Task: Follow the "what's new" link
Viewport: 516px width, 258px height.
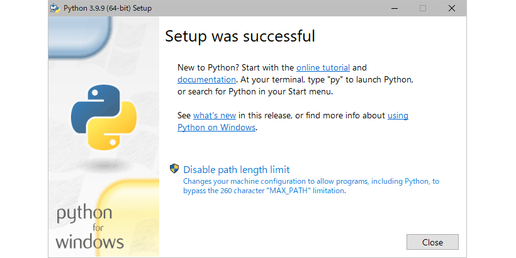Action: pyautogui.click(x=213, y=116)
